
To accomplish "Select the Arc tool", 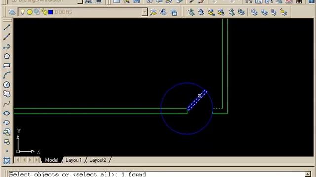I will 7,75.
